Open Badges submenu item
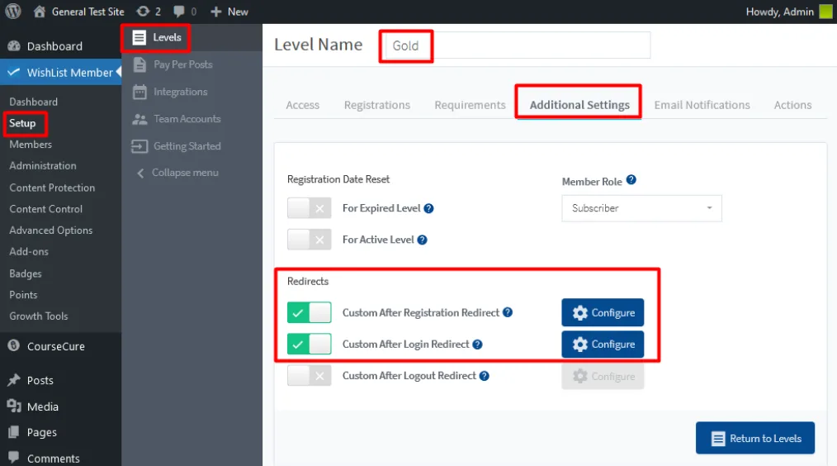Image resolution: width=837 pixels, height=466 pixels. coord(26,273)
